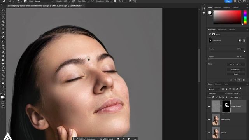
Task: Select the Gradient tool
Action: pyautogui.click(x=3, y=56)
